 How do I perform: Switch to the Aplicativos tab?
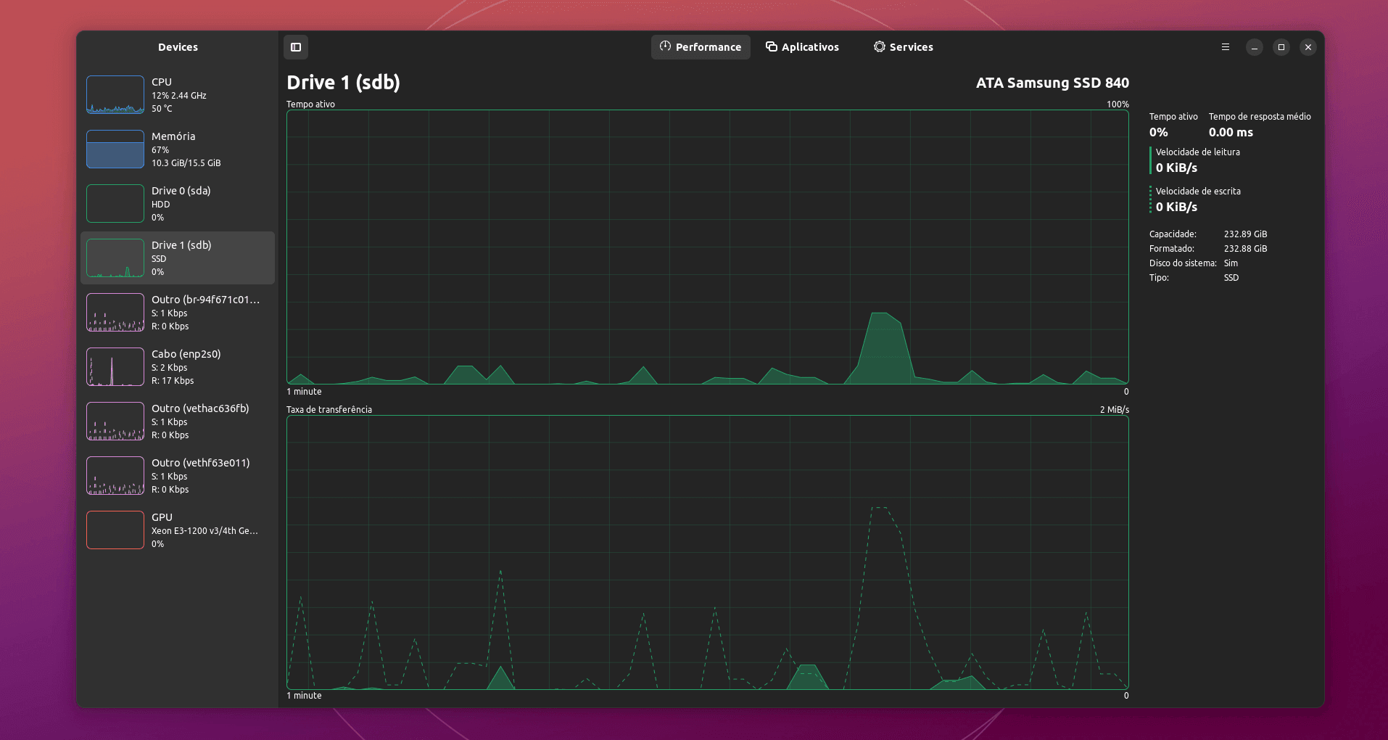[802, 47]
